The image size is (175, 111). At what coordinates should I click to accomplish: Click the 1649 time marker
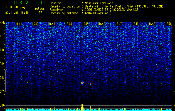point(152,24)
